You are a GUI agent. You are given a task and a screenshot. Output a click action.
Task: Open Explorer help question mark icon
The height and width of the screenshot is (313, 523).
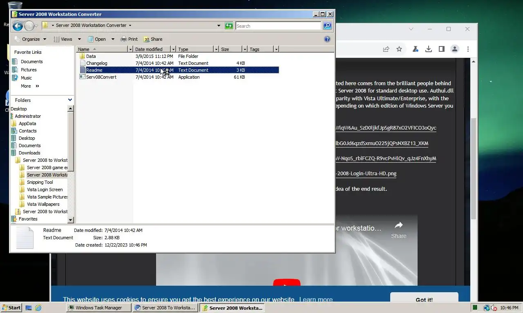[x=327, y=39]
